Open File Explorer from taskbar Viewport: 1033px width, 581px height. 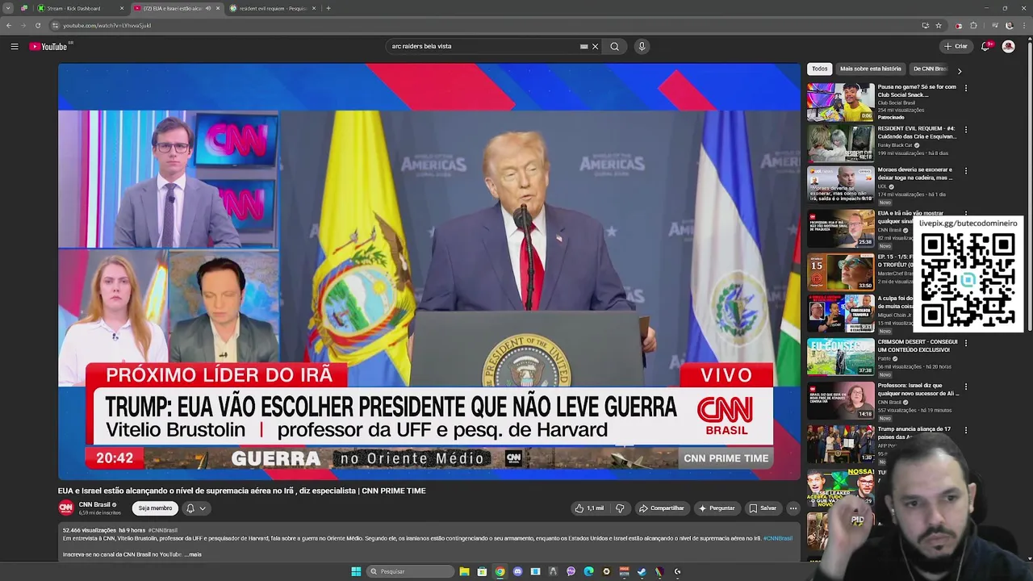pyautogui.click(x=465, y=571)
